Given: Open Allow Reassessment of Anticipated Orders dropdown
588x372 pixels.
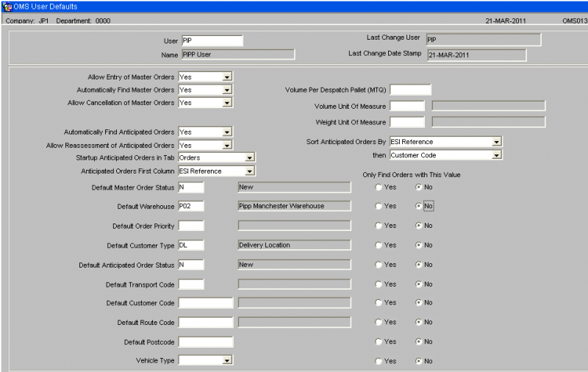Looking at the screenshot, I should 227,145.
